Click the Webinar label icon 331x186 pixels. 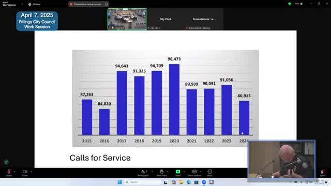(x=29, y=4)
